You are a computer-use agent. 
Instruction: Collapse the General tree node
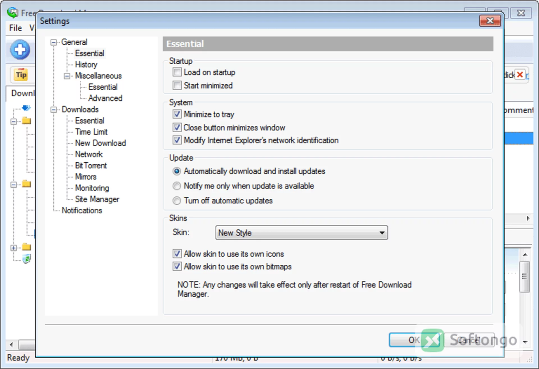click(x=53, y=42)
